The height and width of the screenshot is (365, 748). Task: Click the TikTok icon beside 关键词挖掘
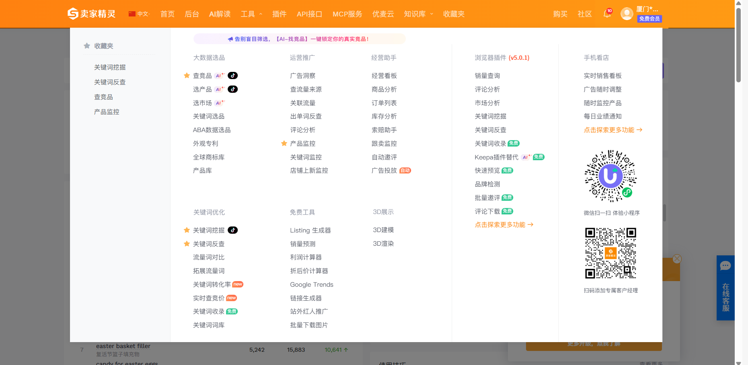[232, 230]
